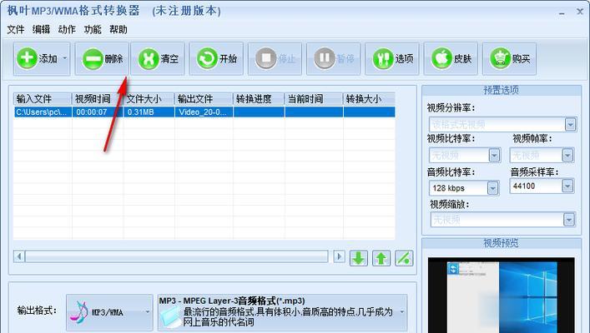Open the 动作 menu

67,29
